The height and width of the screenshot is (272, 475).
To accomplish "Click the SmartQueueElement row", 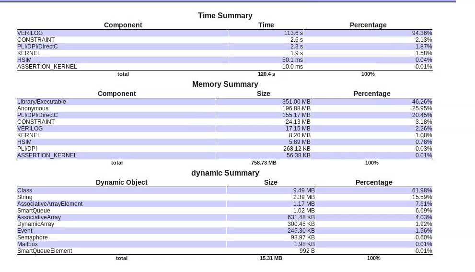I will tap(225, 251).
